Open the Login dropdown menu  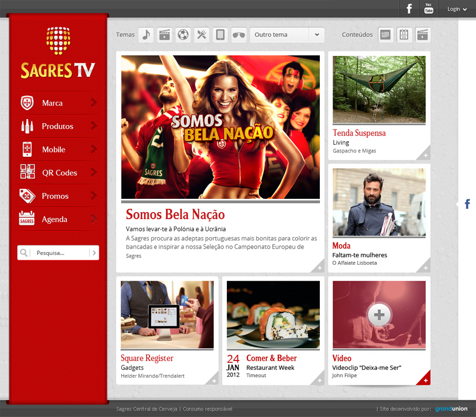click(457, 9)
